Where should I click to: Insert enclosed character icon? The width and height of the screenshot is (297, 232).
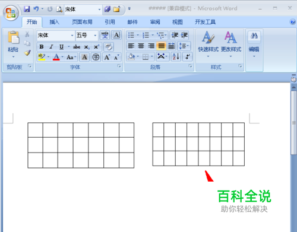tap(96, 57)
